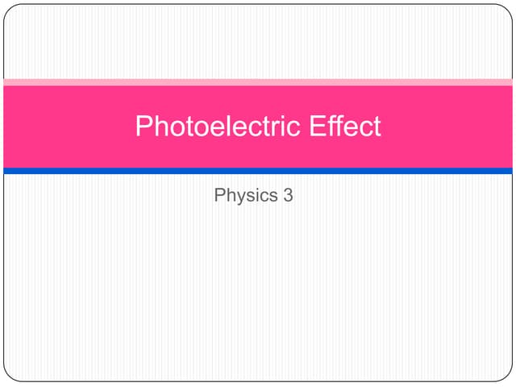The width and height of the screenshot is (516, 387).
Task: Click the white space right of "Physics 3"
Action: (402, 195)
